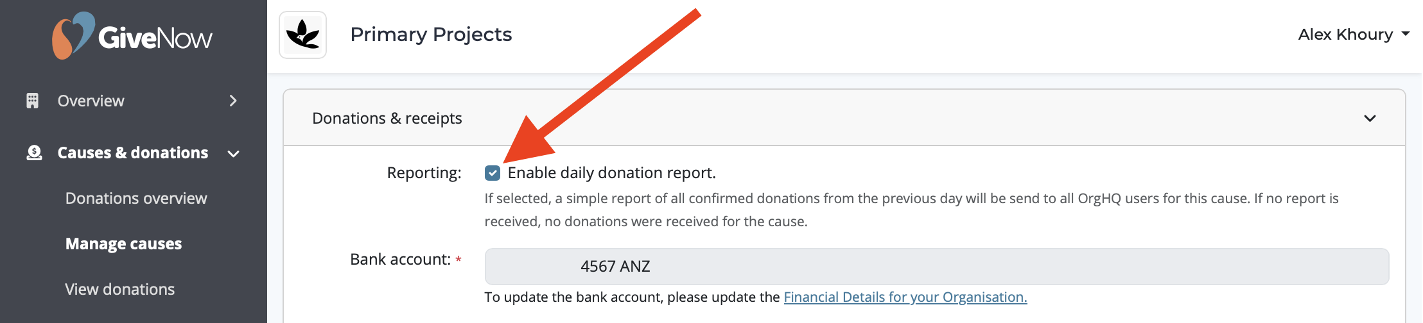
Task: Collapse the Causes & donations chevron
Action: coord(234,154)
